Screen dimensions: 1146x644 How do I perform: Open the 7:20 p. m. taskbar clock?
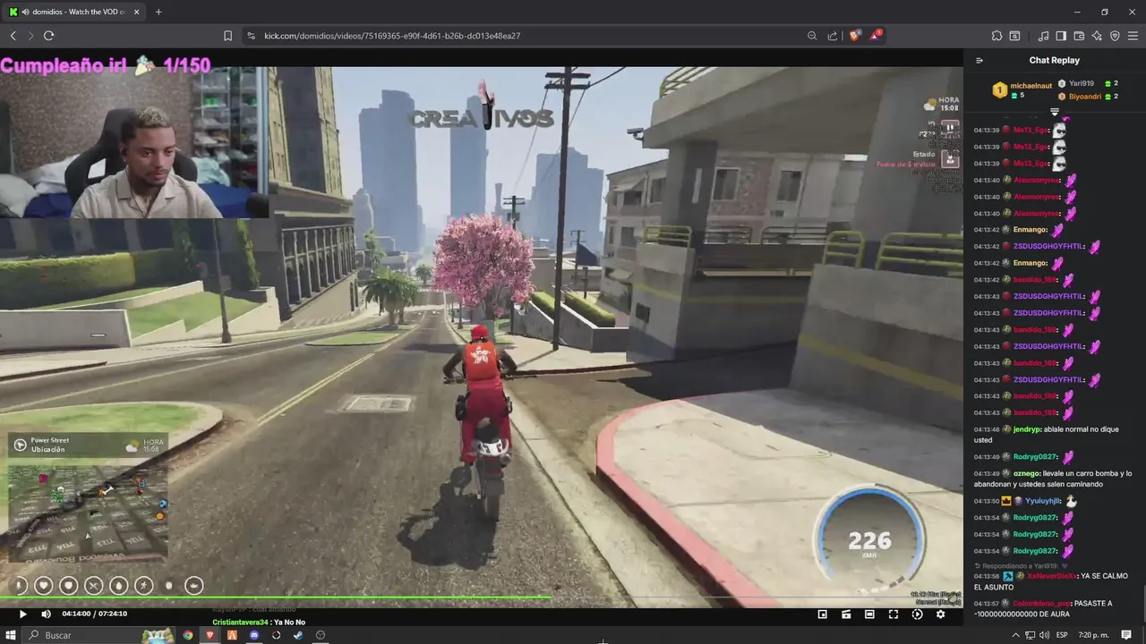coord(1092,635)
